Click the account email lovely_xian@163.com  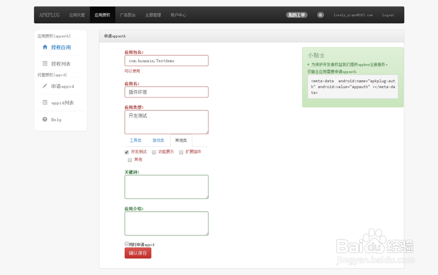coord(353,15)
